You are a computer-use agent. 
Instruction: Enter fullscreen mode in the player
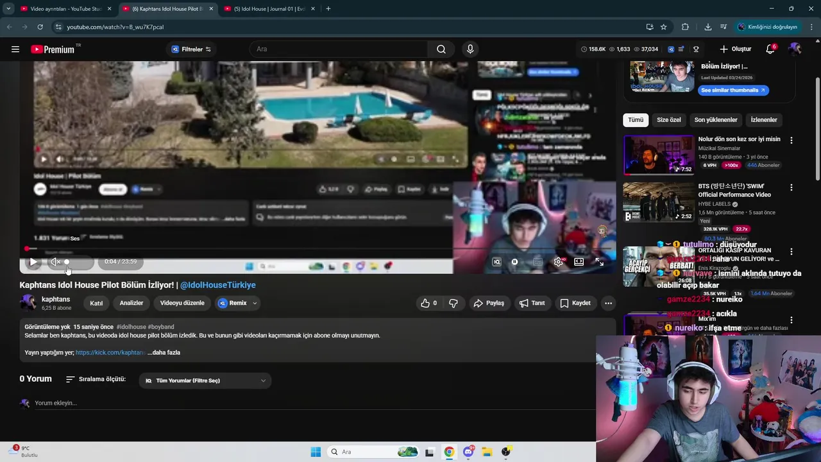599,262
